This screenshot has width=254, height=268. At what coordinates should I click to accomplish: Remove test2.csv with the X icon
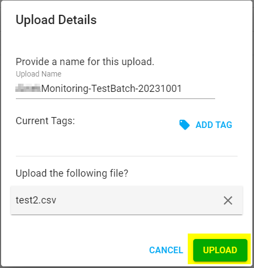tap(228, 201)
